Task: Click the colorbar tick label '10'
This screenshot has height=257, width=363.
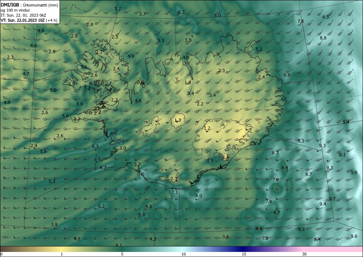Action: point(183,254)
